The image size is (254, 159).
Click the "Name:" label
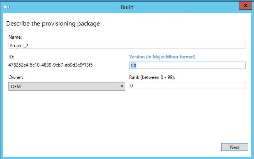click(15, 37)
